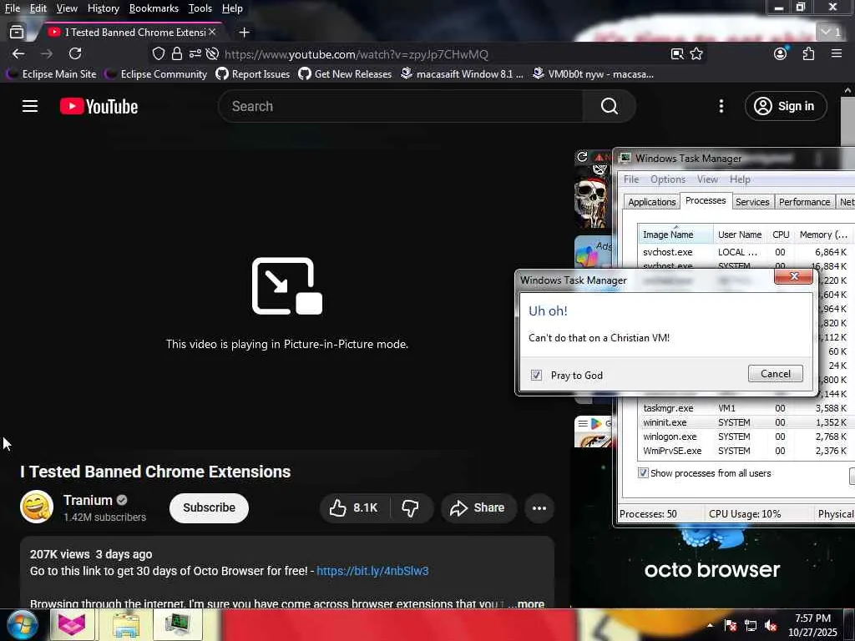The width and height of the screenshot is (855, 641).
Task: Open the tracking protection shield icon
Action: tap(158, 53)
